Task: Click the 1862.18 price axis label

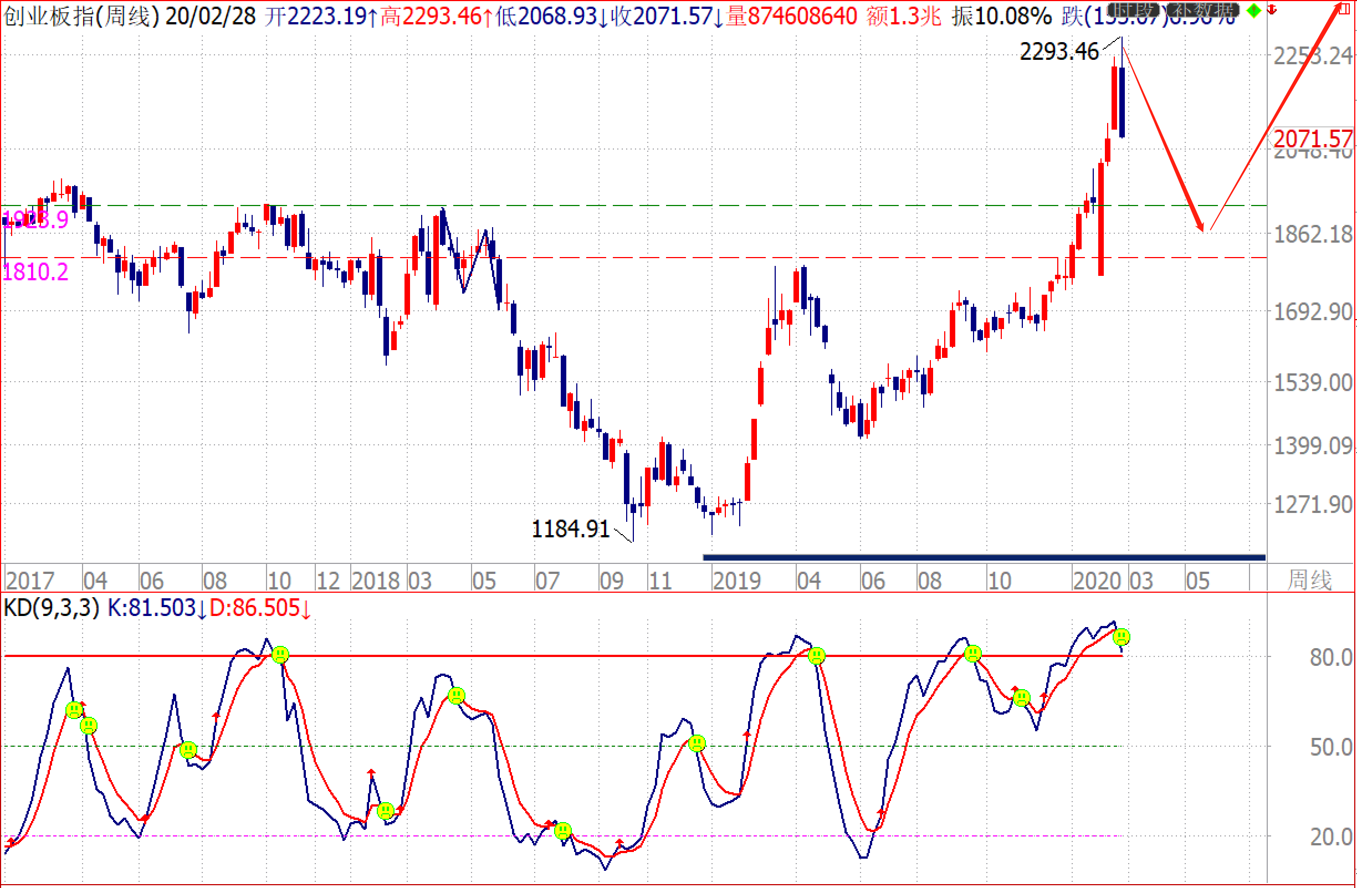Action: (1313, 234)
